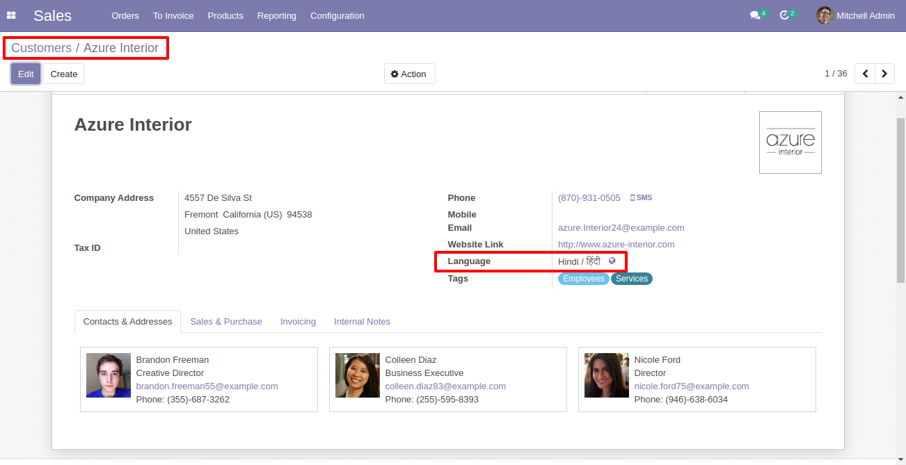
Task: Click the globe icon beside Hindi language
Action: click(x=612, y=261)
